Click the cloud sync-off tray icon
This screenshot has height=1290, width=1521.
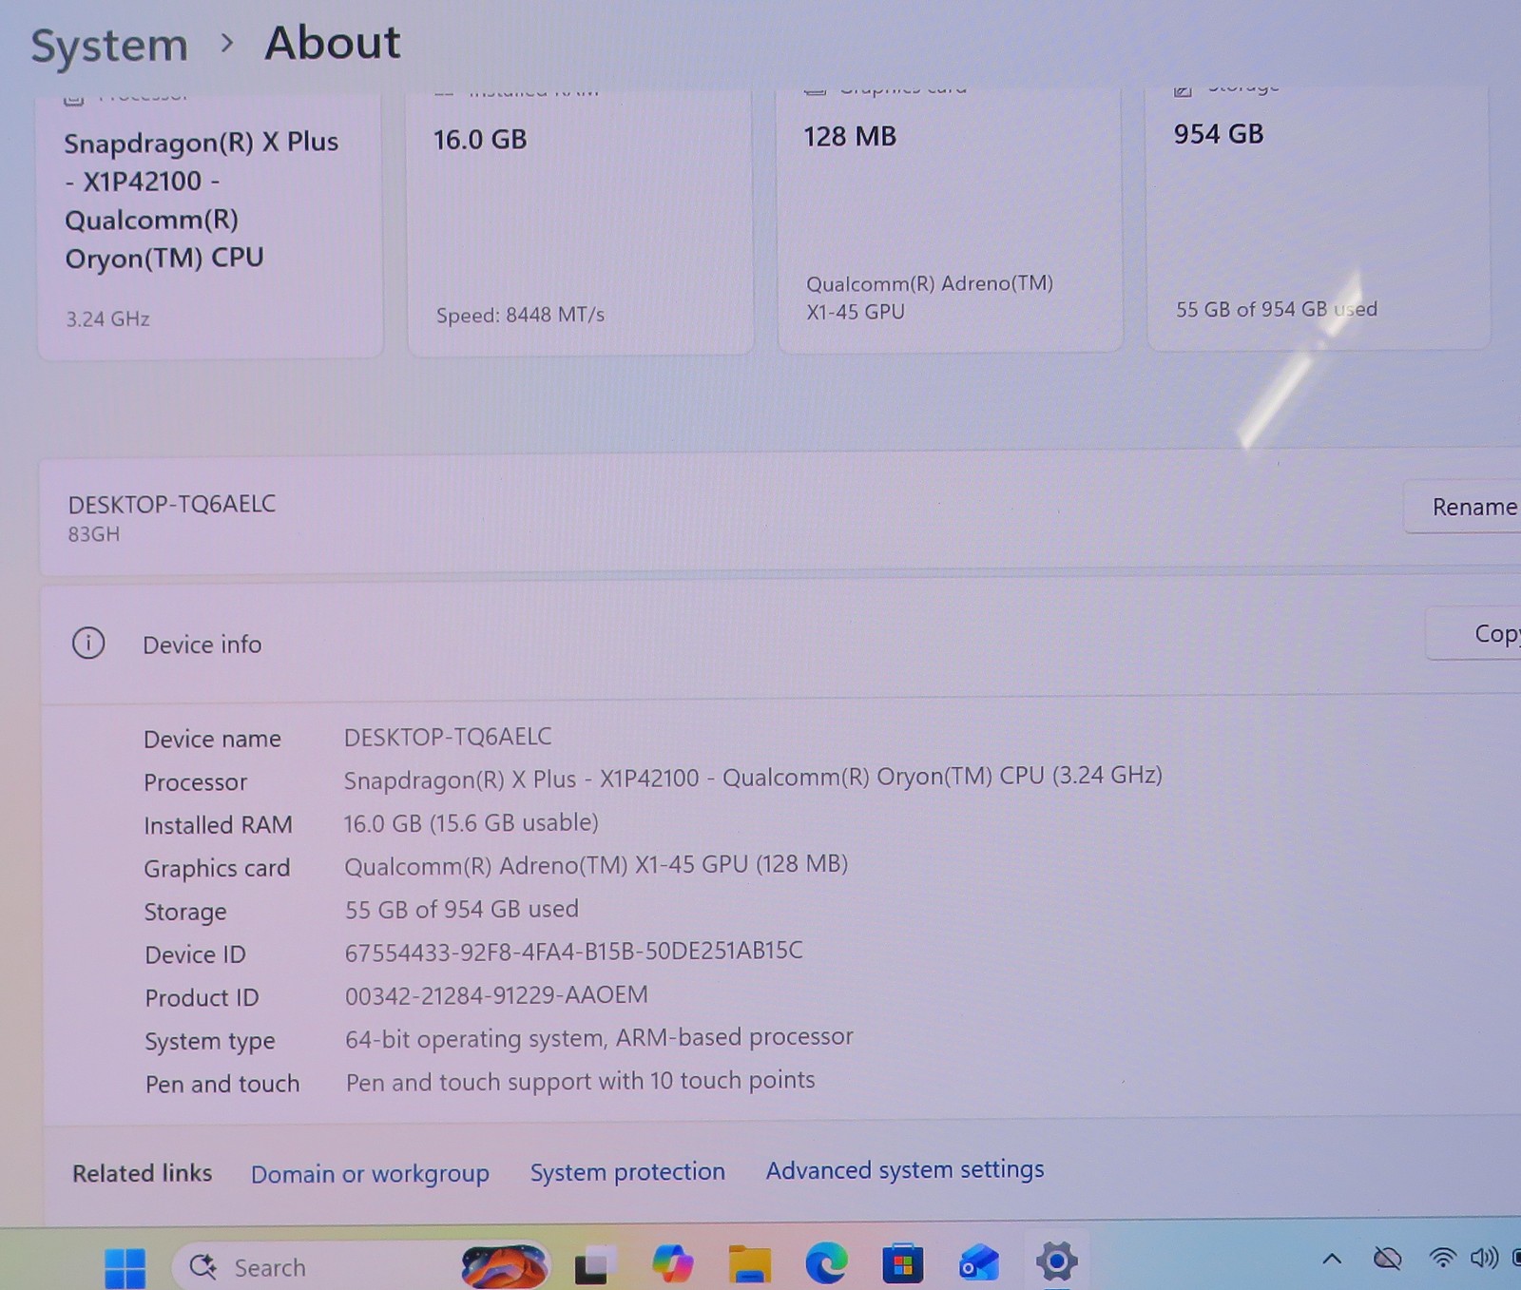(x=1388, y=1260)
